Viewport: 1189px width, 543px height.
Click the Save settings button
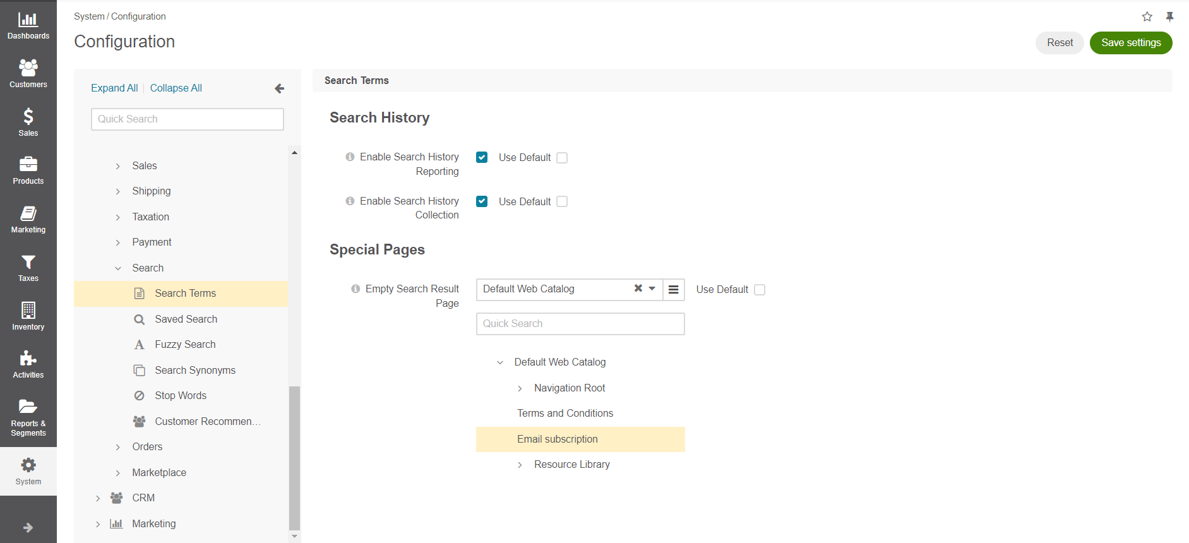pos(1131,43)
